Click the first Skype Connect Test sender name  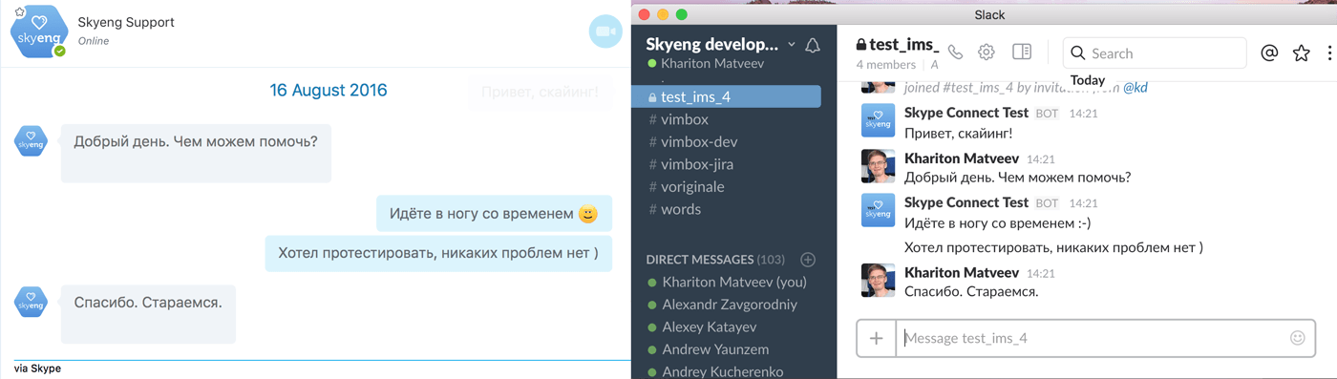click(966, 113)
